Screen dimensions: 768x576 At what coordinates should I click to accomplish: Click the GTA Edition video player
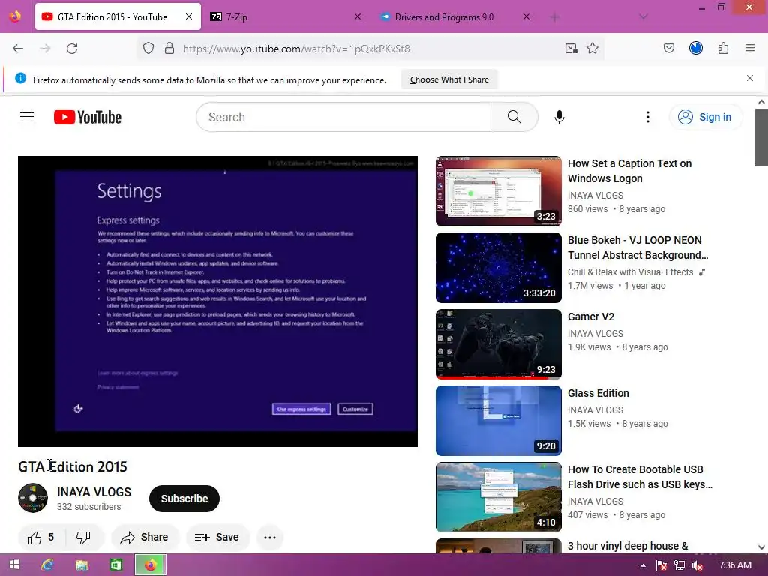coord(218,301)
